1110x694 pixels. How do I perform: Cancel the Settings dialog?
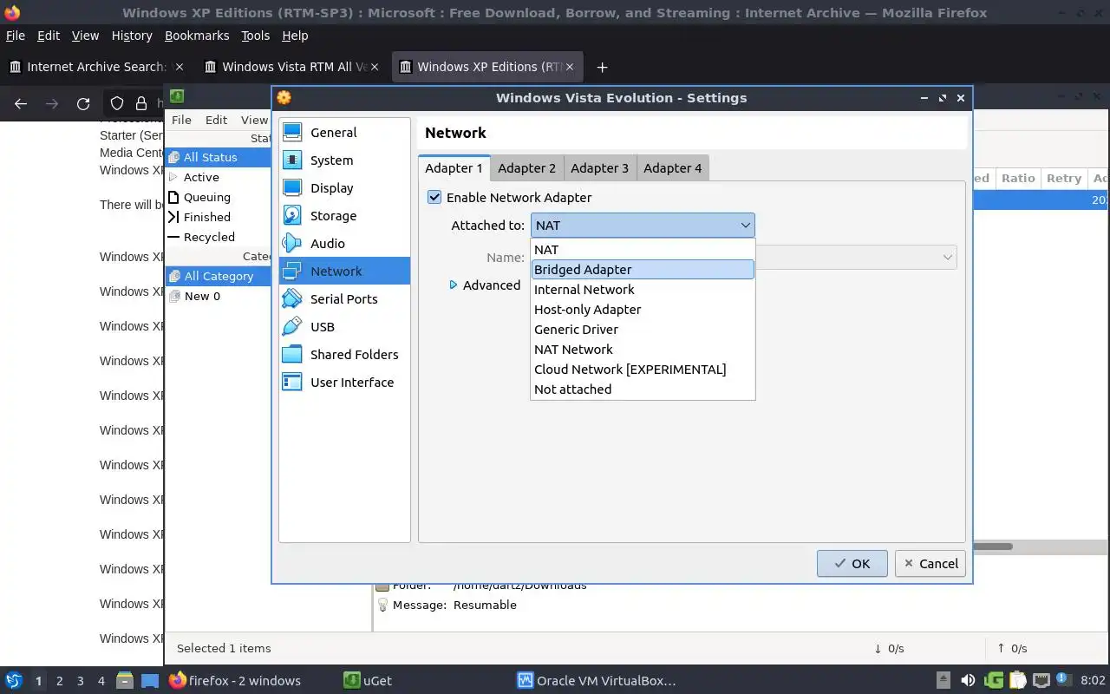coord(930,563)
